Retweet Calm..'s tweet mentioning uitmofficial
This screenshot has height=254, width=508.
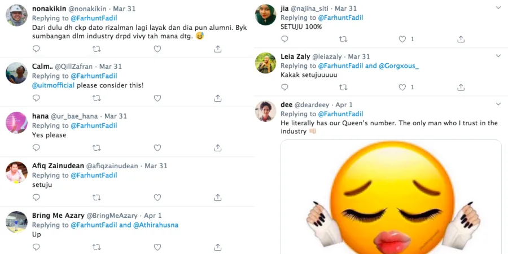pyautogui.click(x=97, y=98)
